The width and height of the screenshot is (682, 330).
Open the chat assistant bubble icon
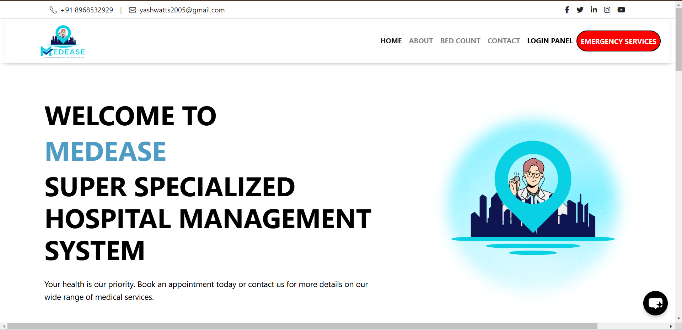(x=655, y=303)
